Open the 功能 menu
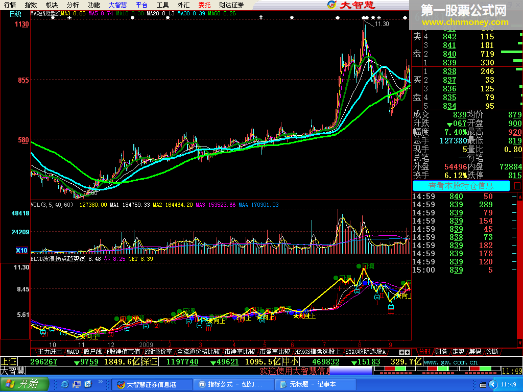523x392 pixels. 94,5
